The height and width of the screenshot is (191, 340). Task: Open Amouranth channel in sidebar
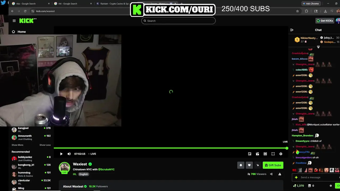point(31,137)
